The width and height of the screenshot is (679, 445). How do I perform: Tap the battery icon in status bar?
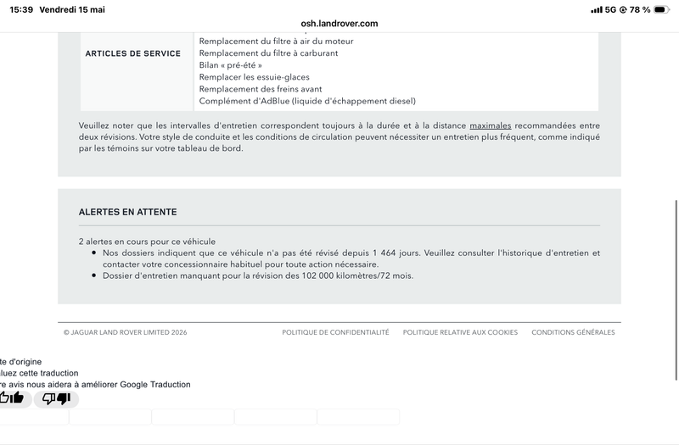point(661,9)
